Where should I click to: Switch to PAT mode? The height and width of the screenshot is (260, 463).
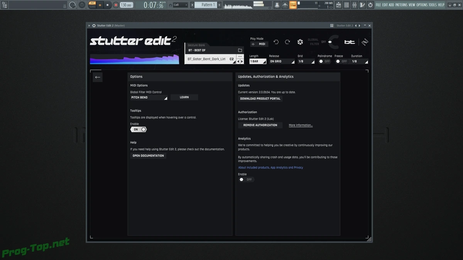92,3
